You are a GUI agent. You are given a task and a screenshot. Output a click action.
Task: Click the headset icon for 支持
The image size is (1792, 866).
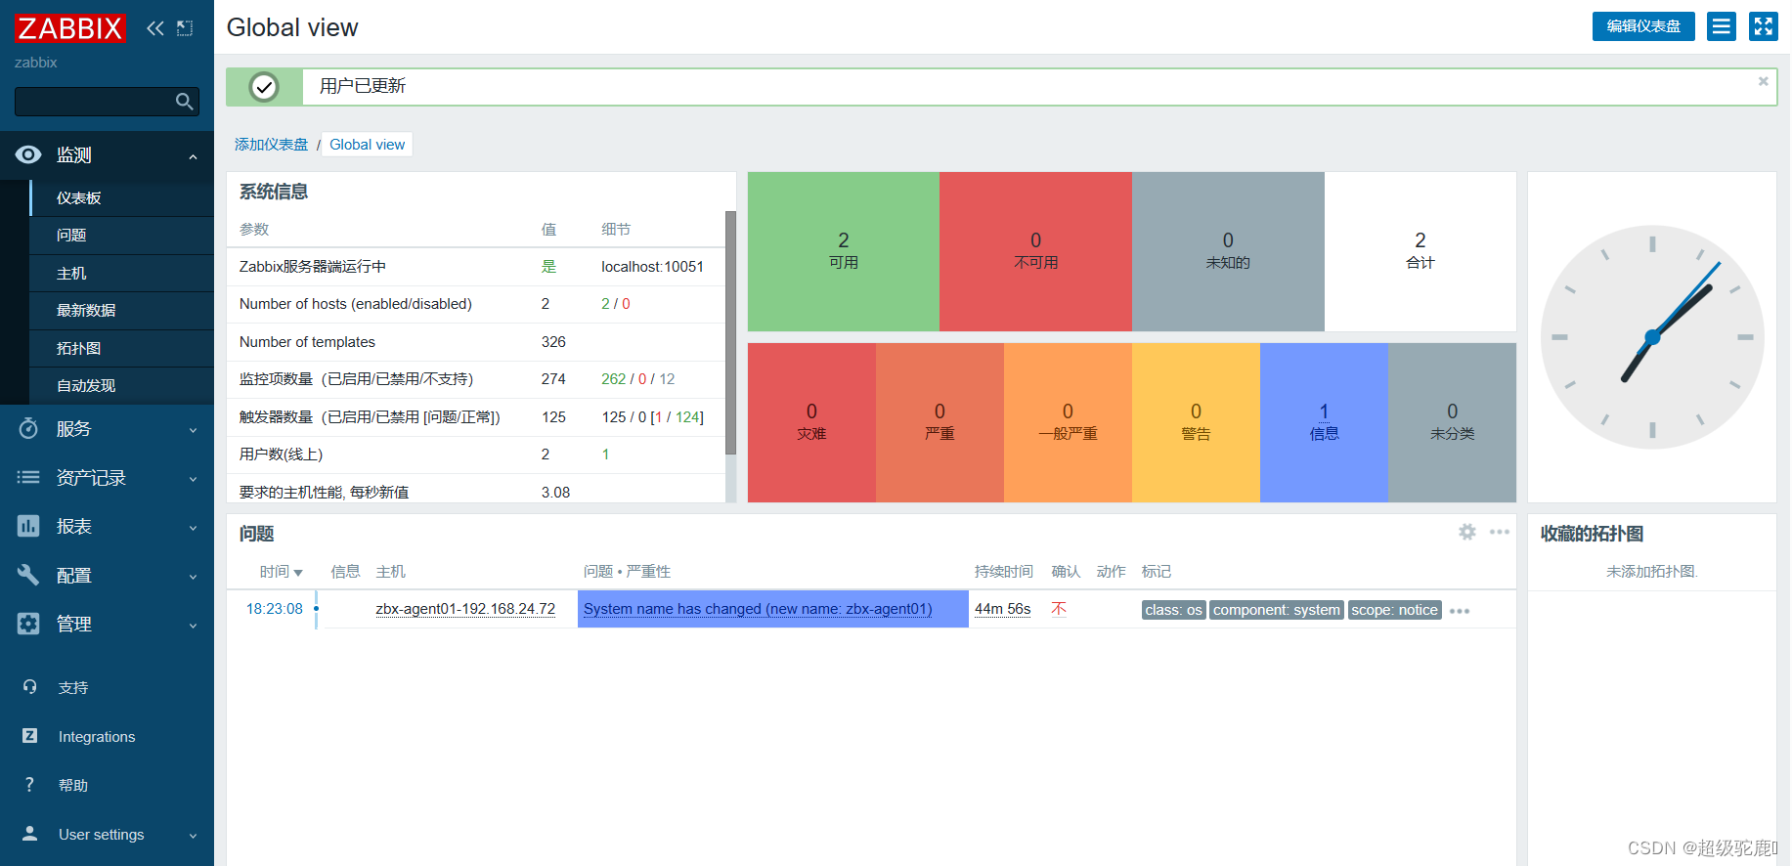[29, 687]
